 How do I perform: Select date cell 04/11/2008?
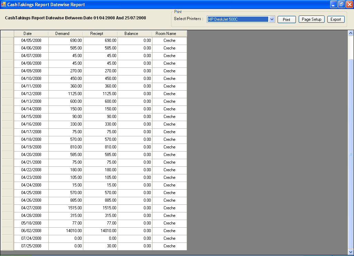[31, 86]
